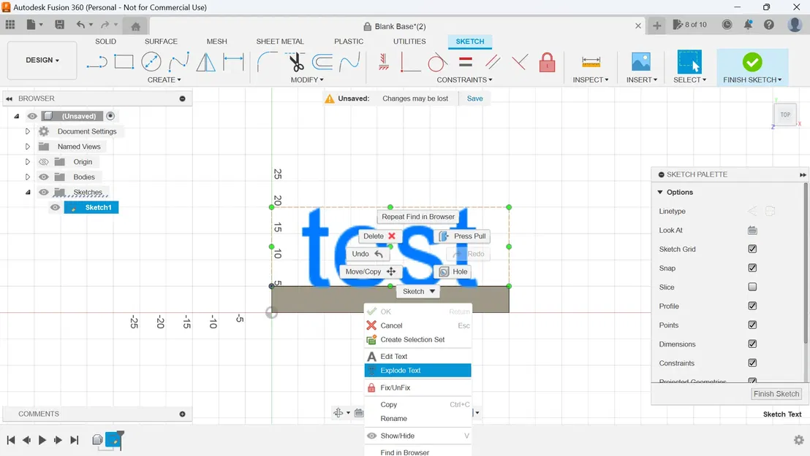Click the sketch feature marker in timeline
Viewport: 810px width, 456px height.
tap(113, 441)
